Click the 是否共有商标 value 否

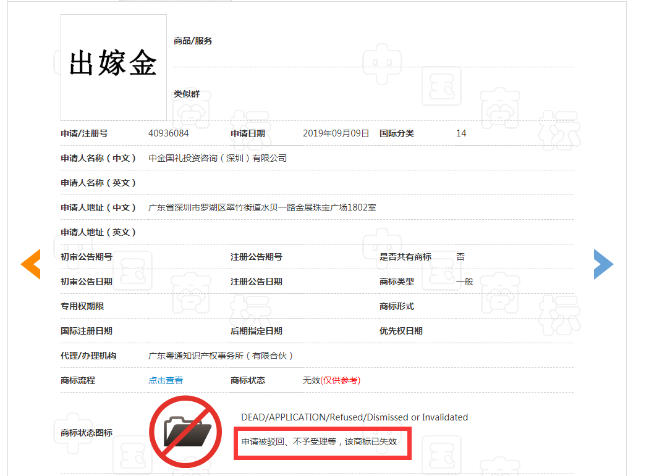point(460,256)
